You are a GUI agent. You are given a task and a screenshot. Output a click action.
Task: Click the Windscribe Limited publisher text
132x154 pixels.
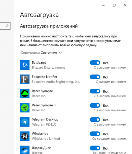tap(46, 139)
